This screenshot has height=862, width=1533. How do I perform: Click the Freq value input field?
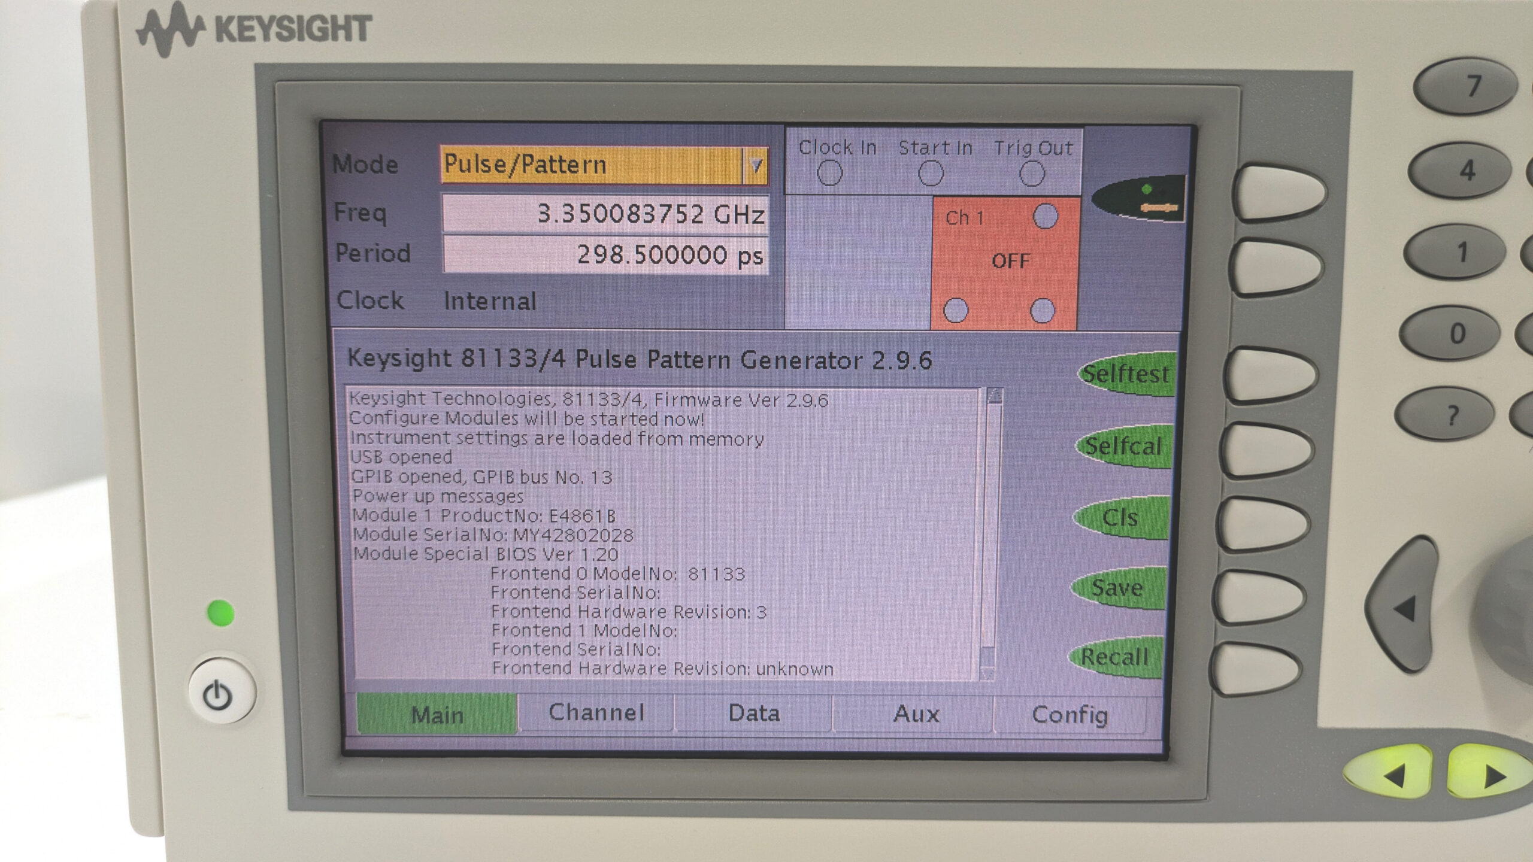tap(605, 214)
